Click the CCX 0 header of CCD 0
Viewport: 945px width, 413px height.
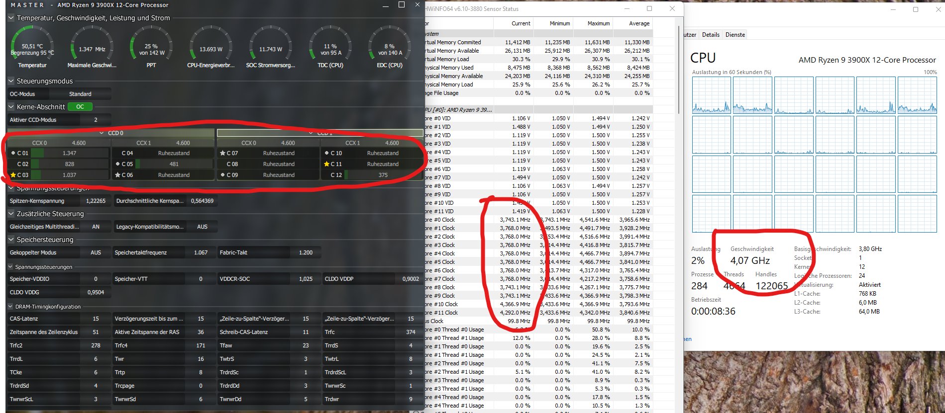59,143
